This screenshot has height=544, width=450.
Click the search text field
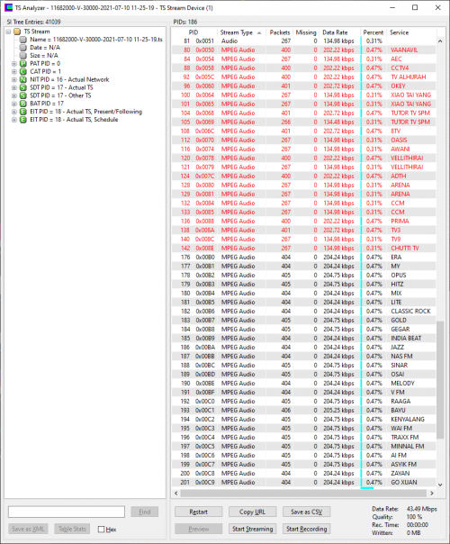tap(67, 512)
